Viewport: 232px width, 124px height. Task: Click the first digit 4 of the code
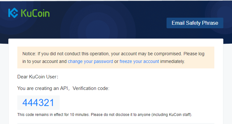click(25, 103)
